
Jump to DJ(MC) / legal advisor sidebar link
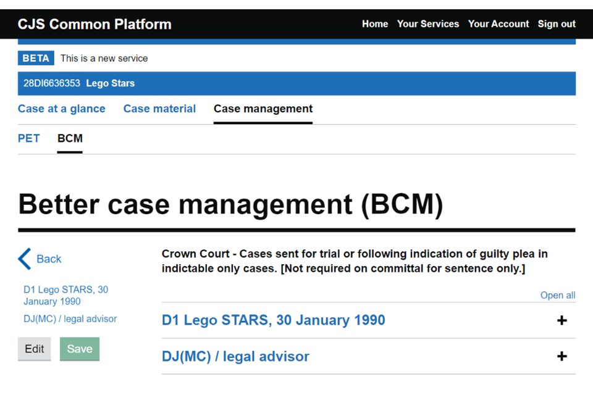click(70, 319)
